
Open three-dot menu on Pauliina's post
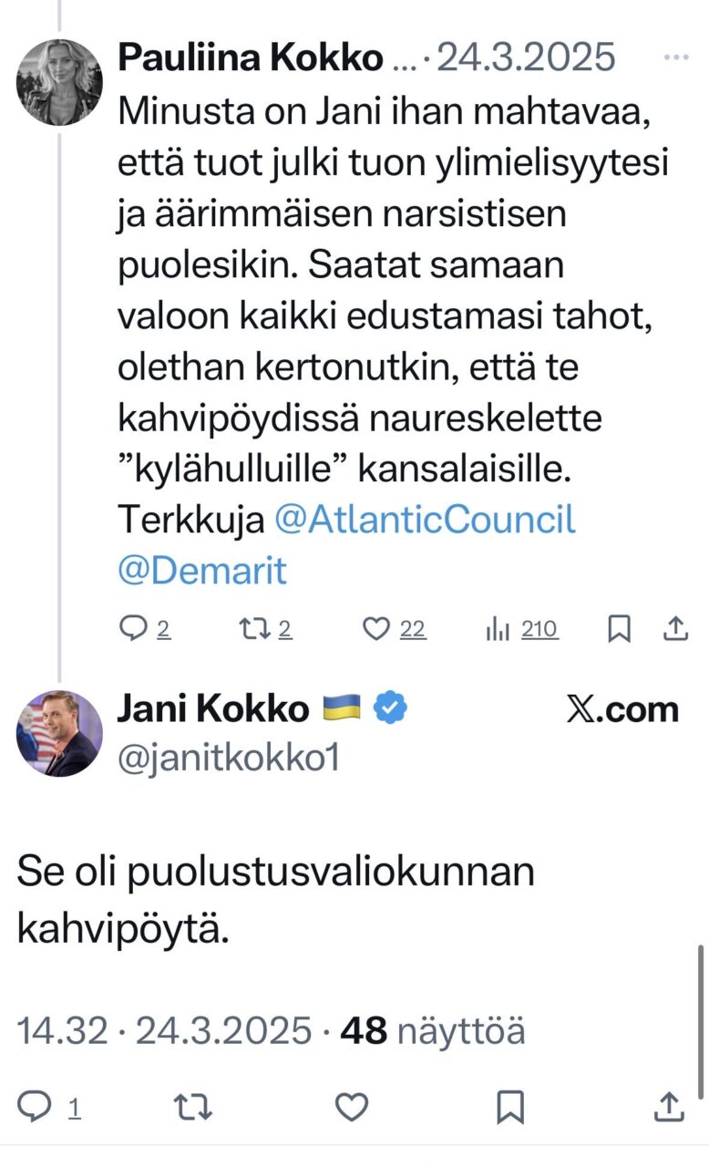tap(675, 58)
